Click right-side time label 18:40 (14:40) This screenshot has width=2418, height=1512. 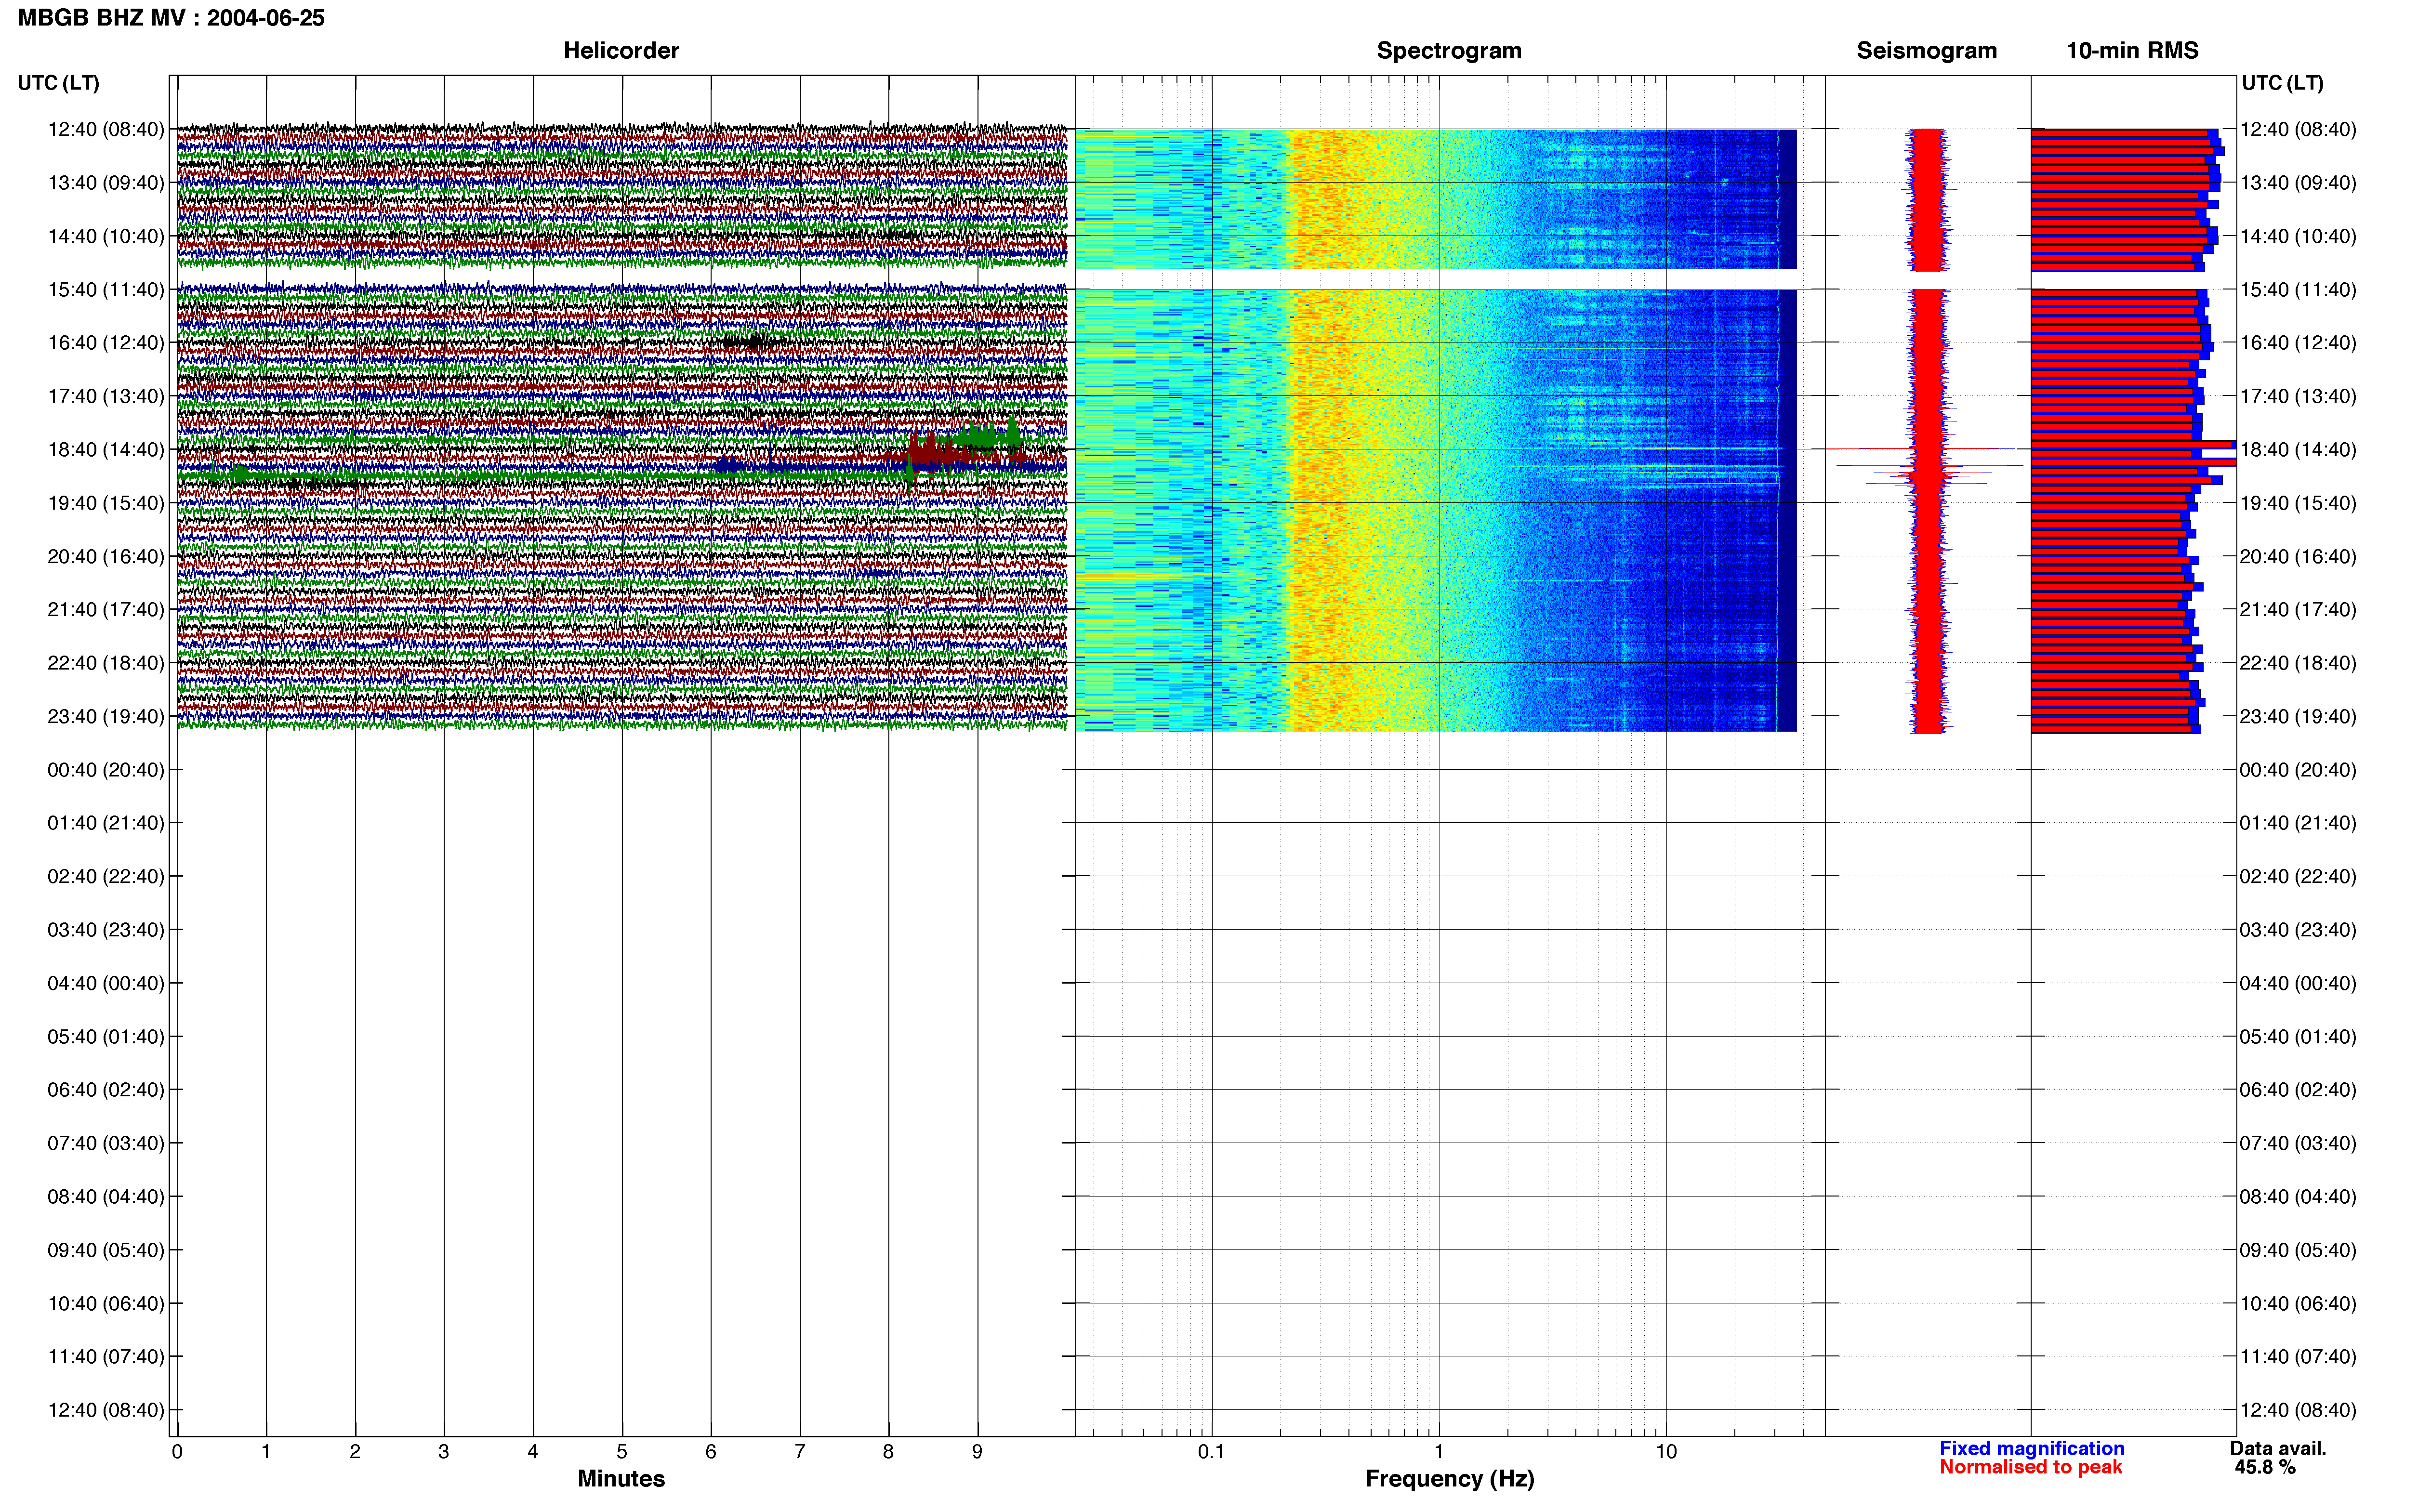click(2298, 450)
